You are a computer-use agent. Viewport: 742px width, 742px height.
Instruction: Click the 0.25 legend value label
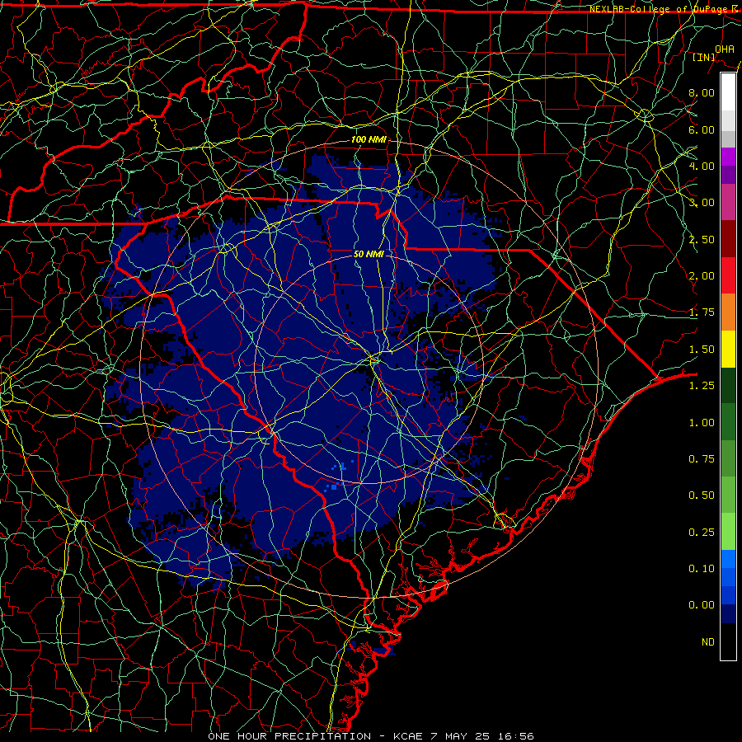pyautogui.click(x=702, y=533)
